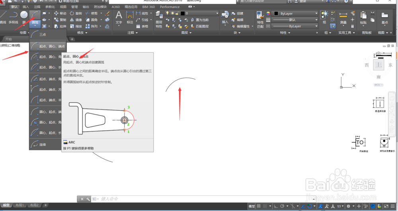Screen dimensions: 398x211
Task: Click the Rotate (旋转) tool
Action: (76, 13)
